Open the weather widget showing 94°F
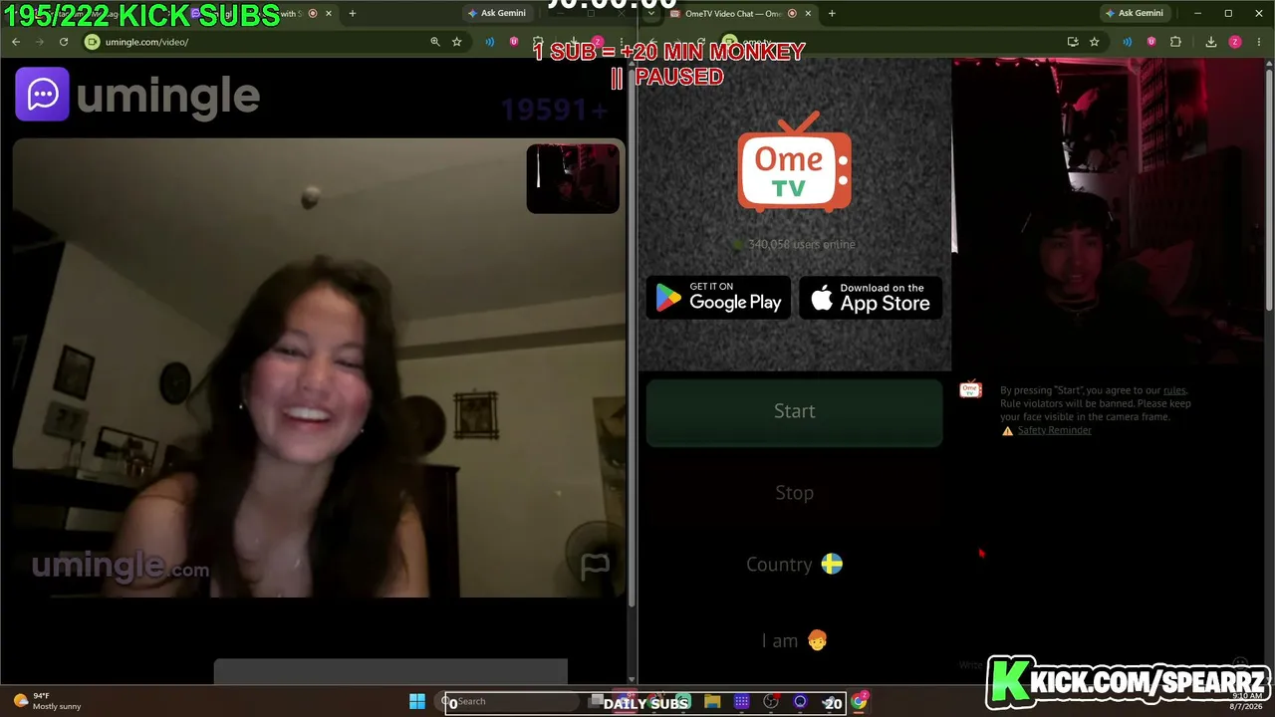1275x717 pixels. (x=47, y=701)
